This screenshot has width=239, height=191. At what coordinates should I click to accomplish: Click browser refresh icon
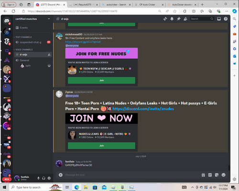(x=13, y=11)
